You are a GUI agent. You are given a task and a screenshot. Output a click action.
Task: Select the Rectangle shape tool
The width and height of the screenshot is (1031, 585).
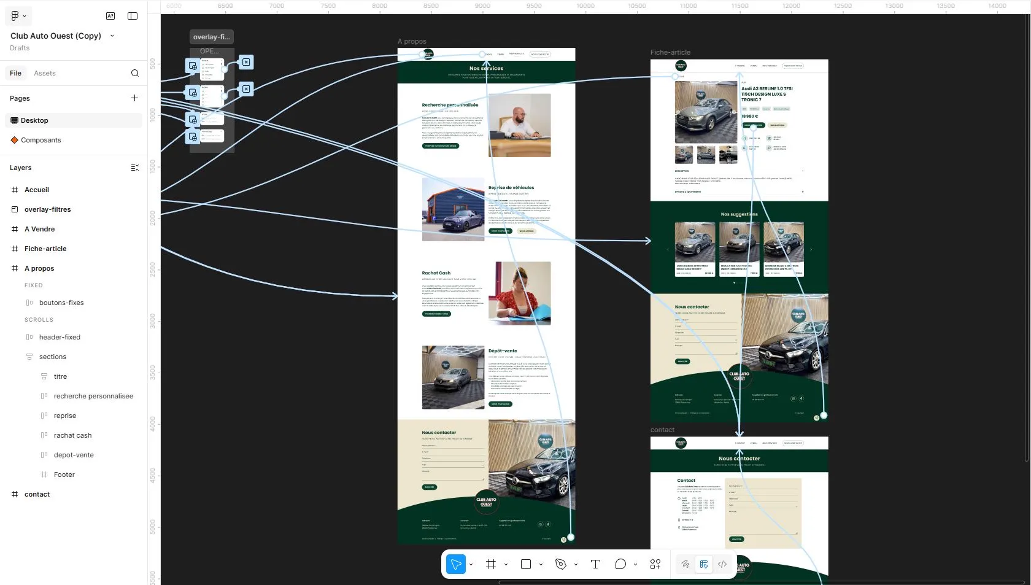pyautogui.click(x=526, y=564)
